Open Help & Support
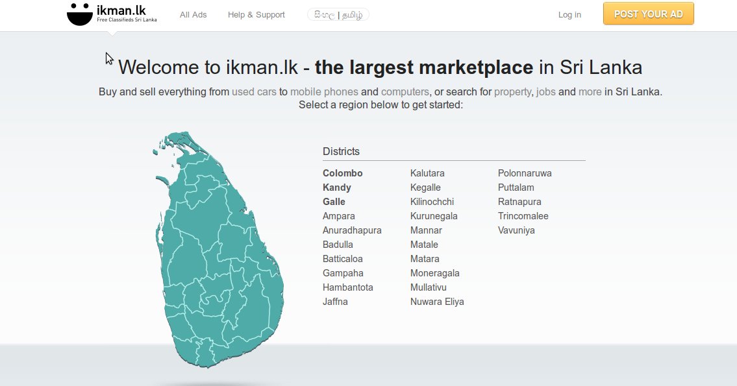The image size is (737, 386). 256,14
